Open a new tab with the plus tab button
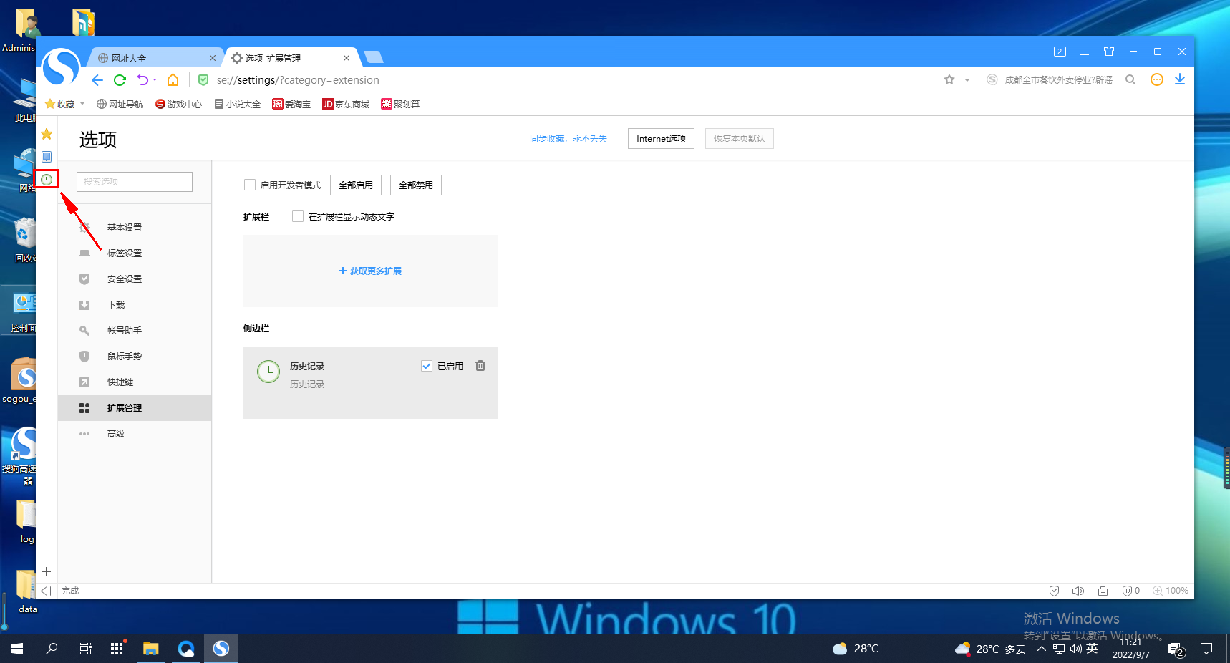1230x663 pixels. 374,57
